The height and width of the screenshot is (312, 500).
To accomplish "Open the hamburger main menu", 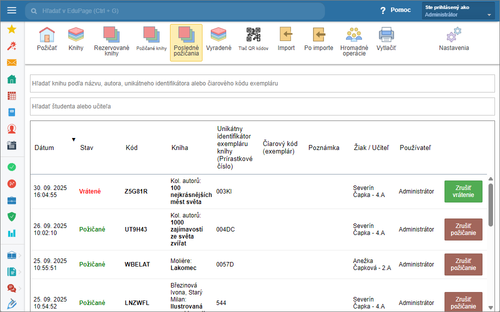I will (12, 10).
